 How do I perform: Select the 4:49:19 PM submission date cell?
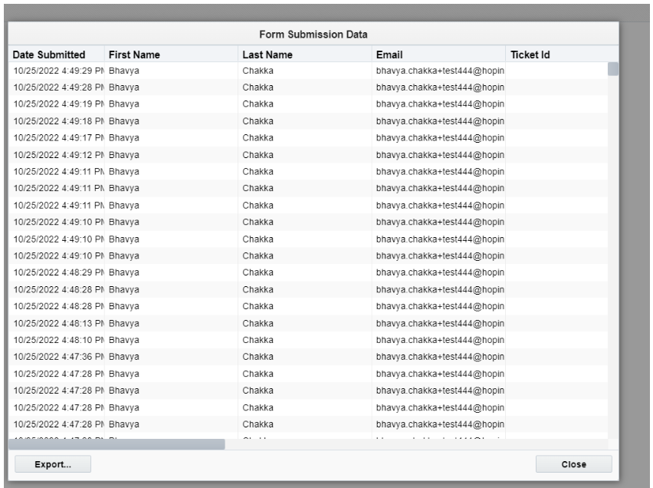57,104
